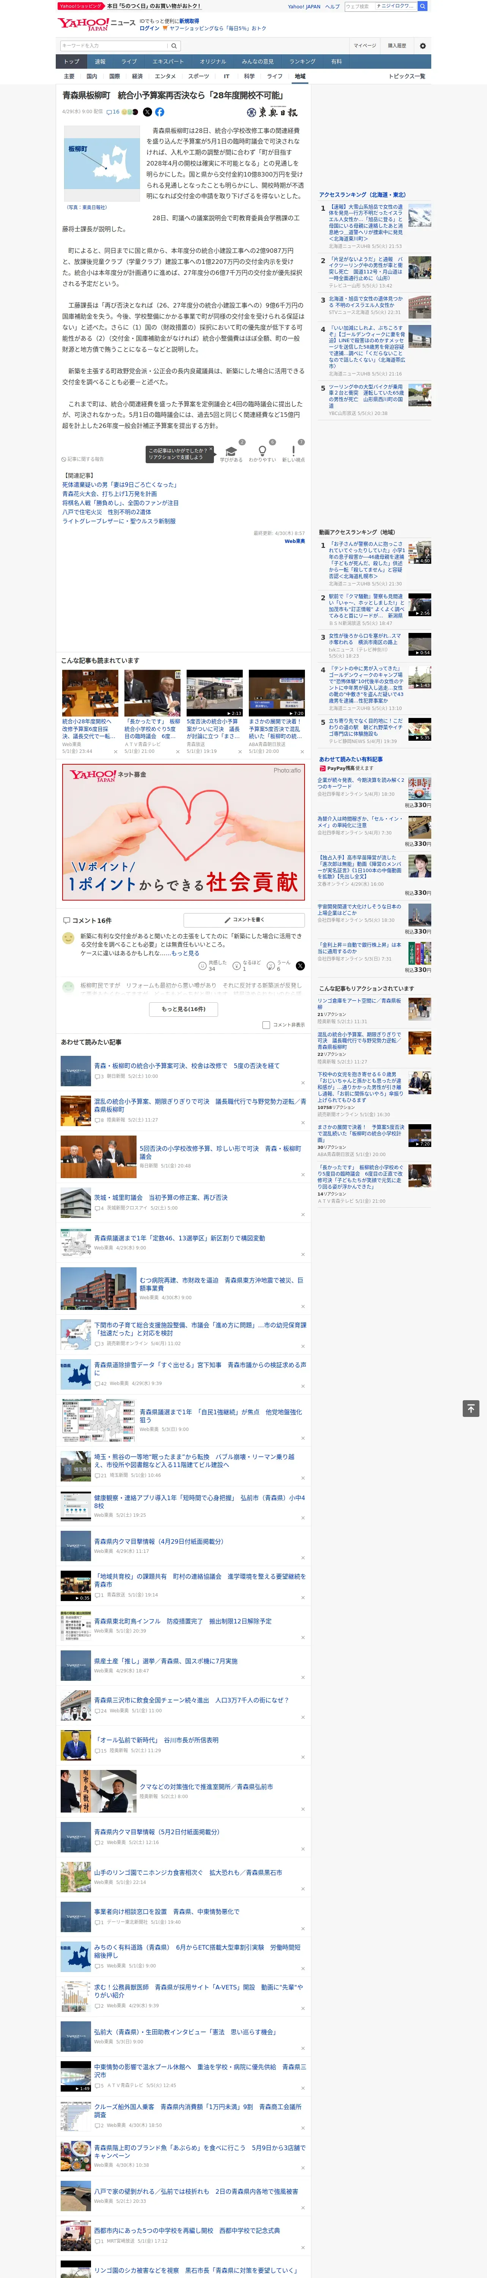The height and width of the screenshot is (2278, 487).
Task: Click the search magnifier button beside keyword field
Action: [174, 46]
